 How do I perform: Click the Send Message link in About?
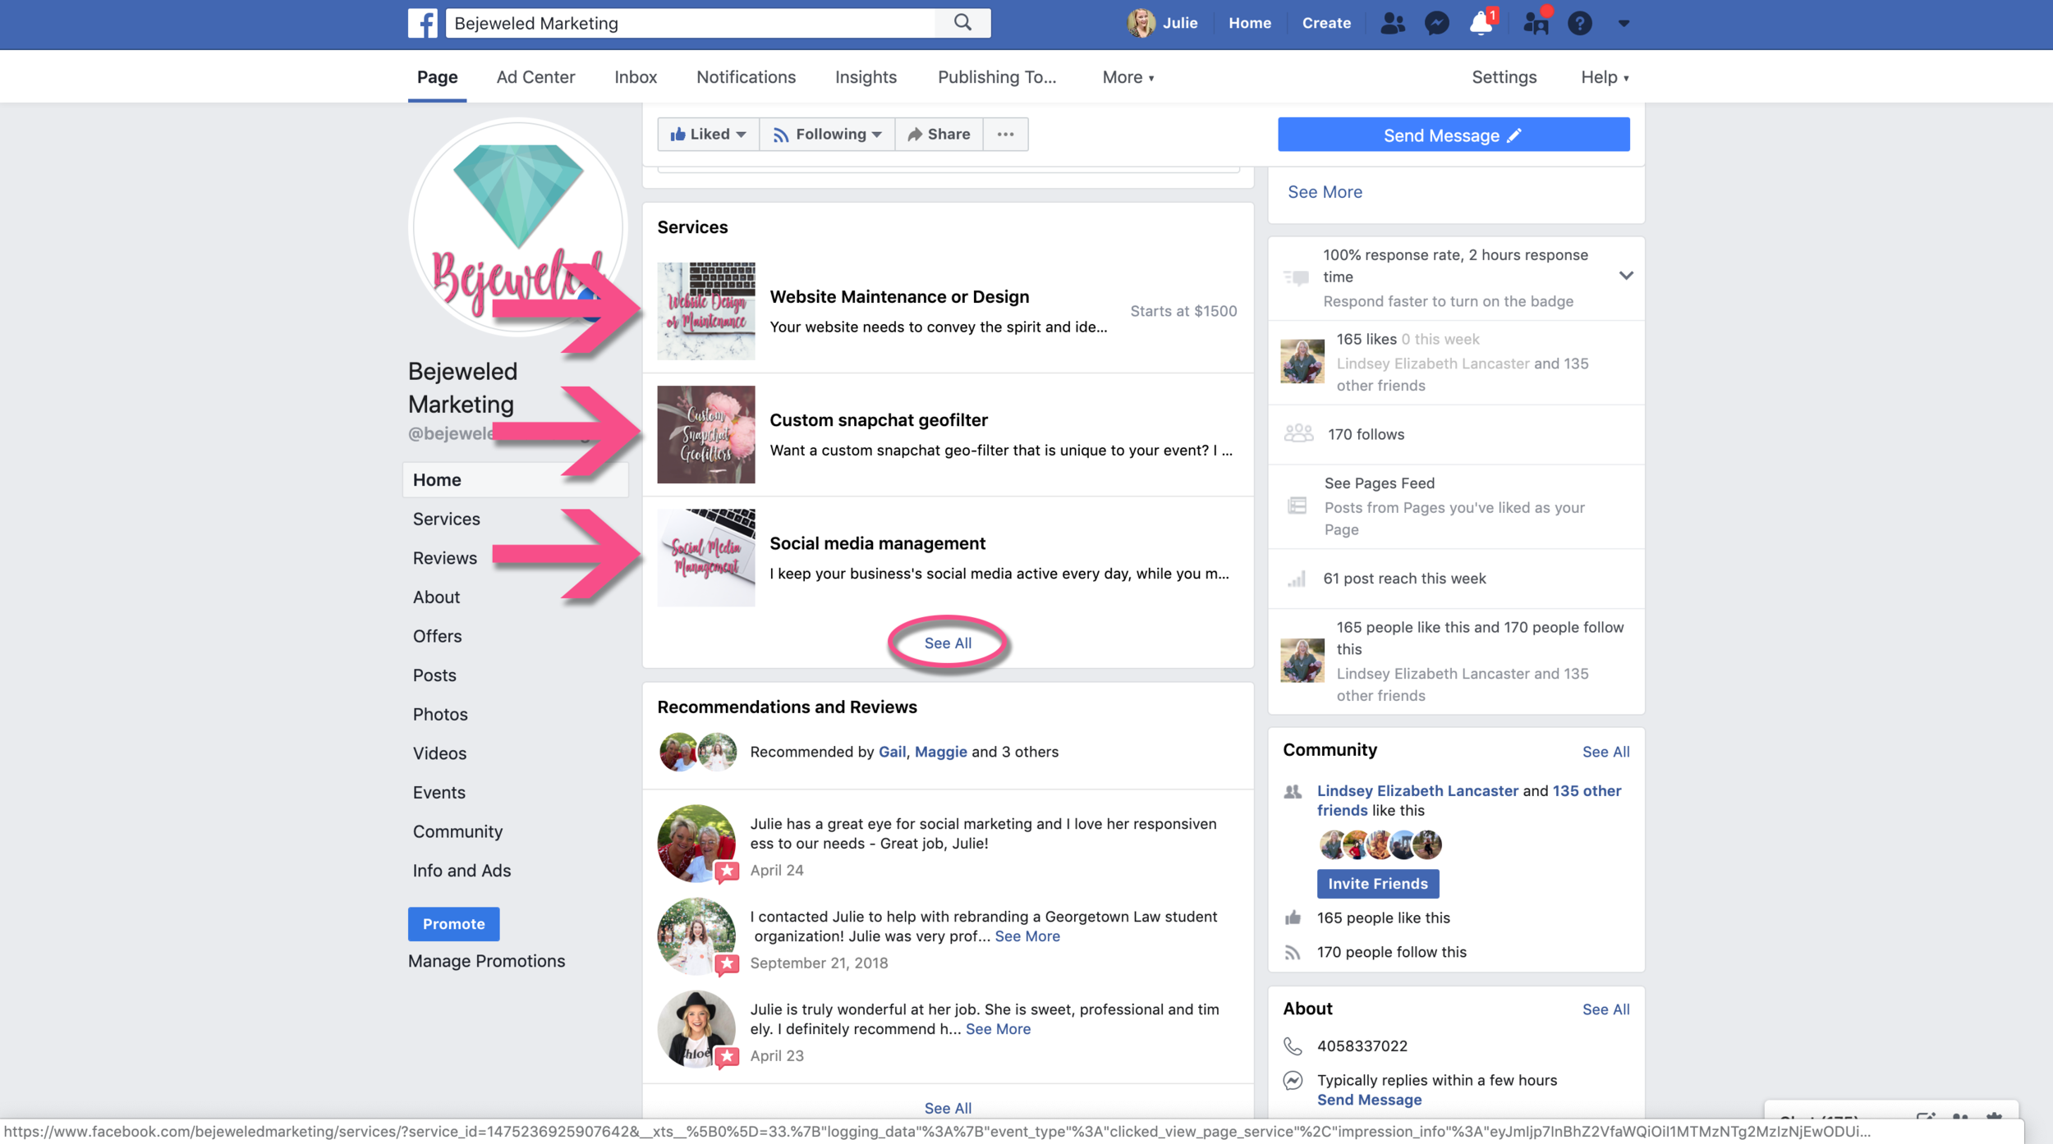pos(1369,1101)
